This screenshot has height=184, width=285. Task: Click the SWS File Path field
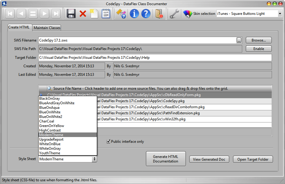pyautogui.click(x=140, y=49)
